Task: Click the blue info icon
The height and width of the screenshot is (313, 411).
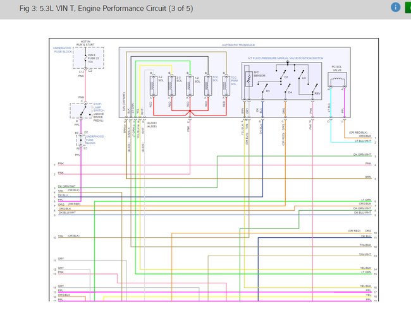Action: coord(396,8)
